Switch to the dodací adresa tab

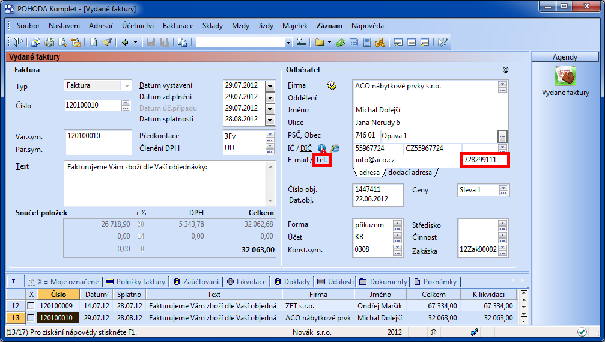click(410, 173)
